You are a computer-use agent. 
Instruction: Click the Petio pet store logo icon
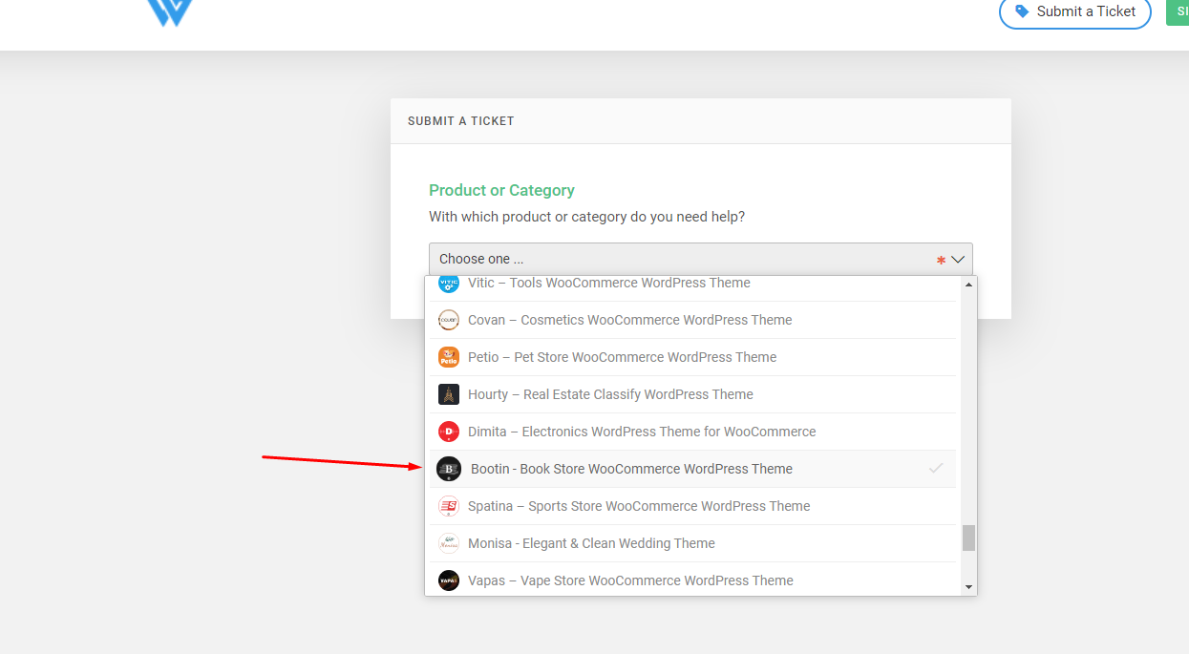[x=448, y=357]
